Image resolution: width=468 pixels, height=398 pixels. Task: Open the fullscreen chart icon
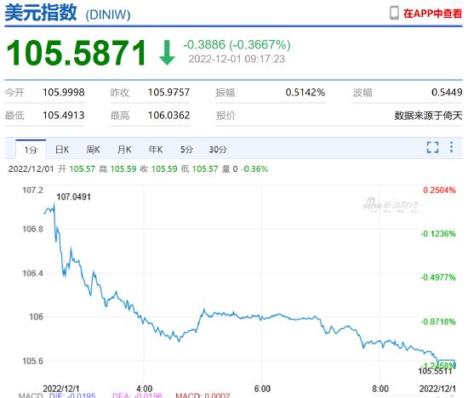click(432, 147)
